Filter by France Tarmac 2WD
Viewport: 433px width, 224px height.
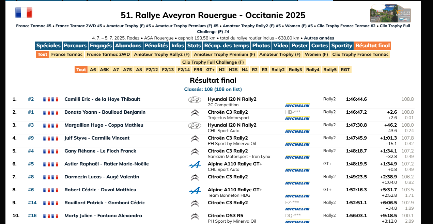108,54
